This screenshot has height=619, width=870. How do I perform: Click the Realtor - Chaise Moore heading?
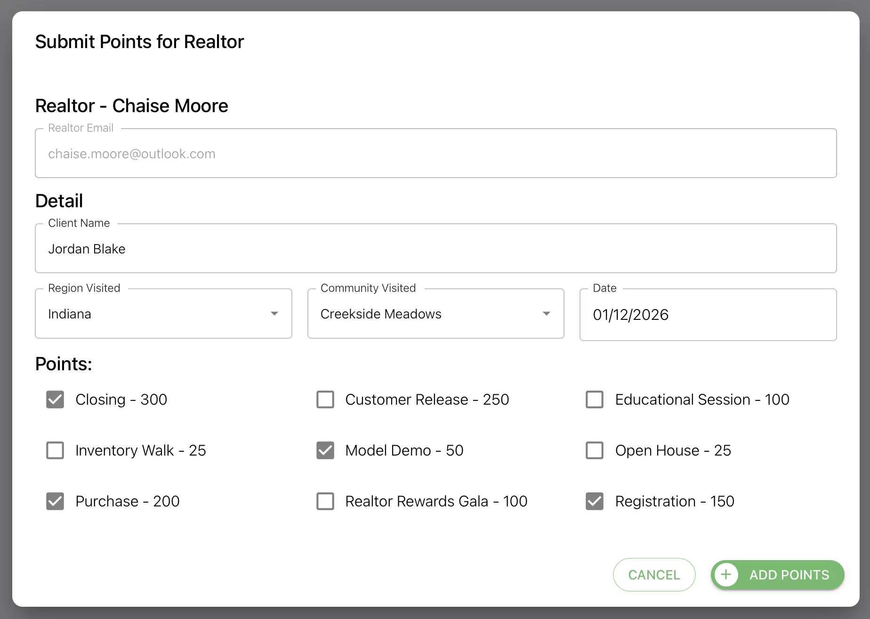(x=131, y=106)
